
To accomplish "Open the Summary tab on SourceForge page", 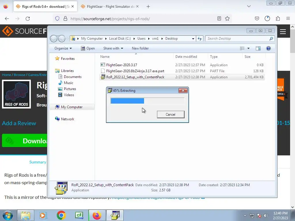I will click(x=38, y=162).
